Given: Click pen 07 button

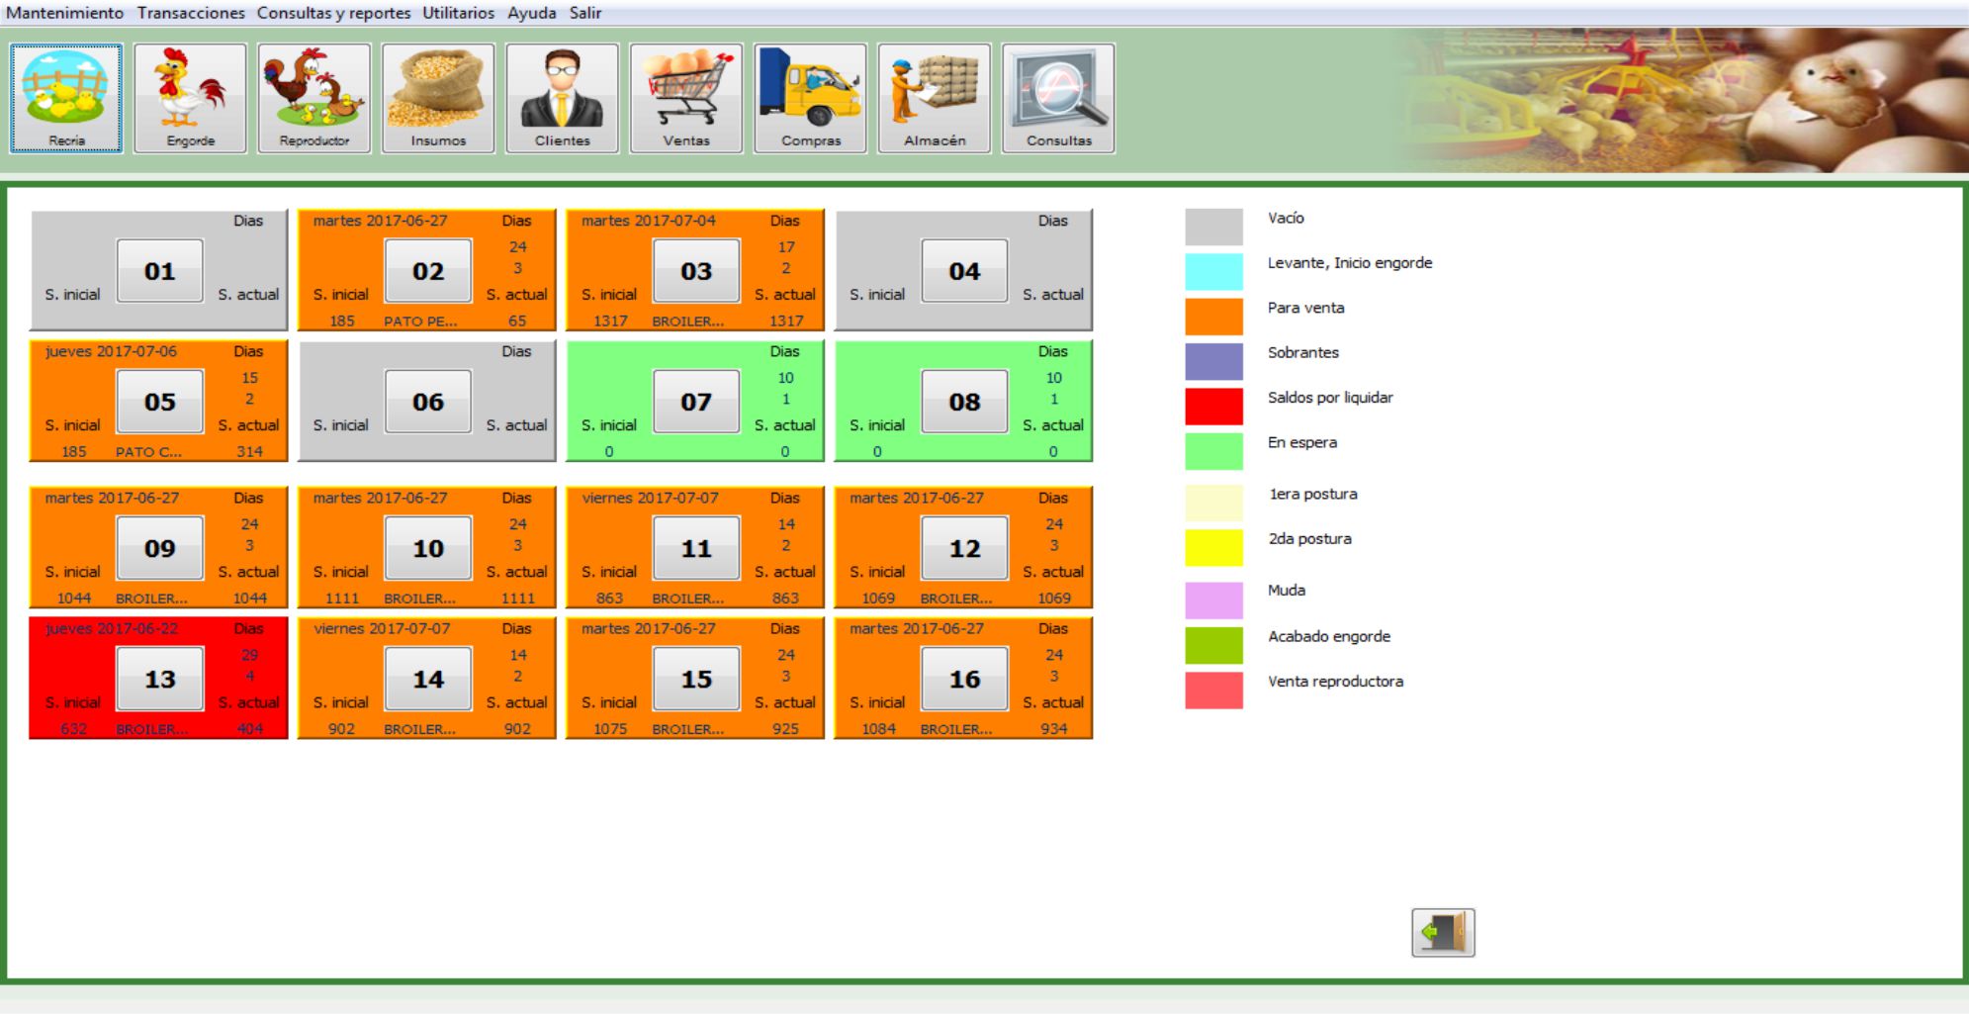Looking at the screenshot, I should point(696,402).
